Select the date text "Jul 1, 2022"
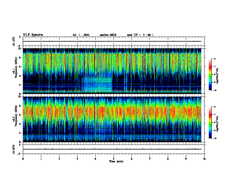This screenshot has width=230, height=178. coord(81,35)
